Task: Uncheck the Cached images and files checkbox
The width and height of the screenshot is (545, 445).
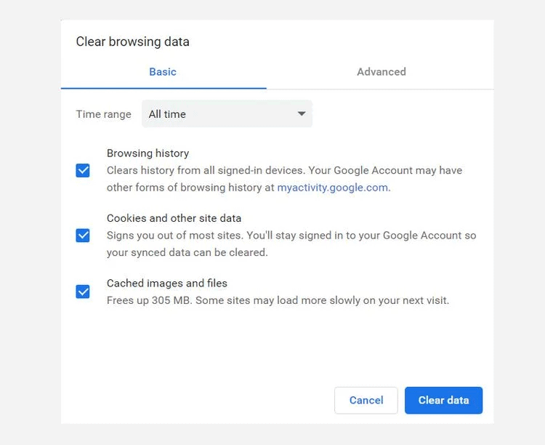Action: coord(83,292)
